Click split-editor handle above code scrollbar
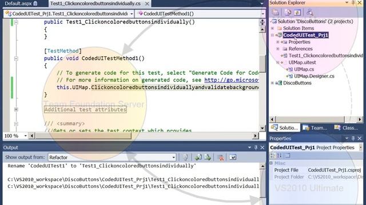Image resolution: width=366 pixels, height=205 pixels. [x=262, y=22]
